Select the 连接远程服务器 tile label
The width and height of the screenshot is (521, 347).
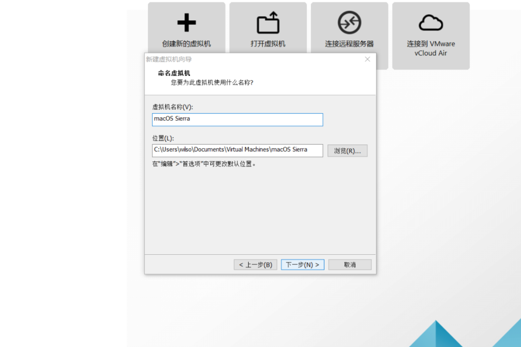click(x=349, y=43)
